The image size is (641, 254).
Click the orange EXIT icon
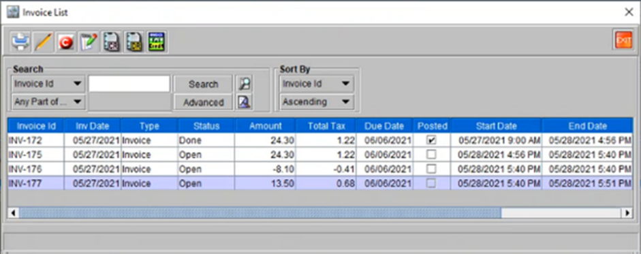[x=623, y=40]
